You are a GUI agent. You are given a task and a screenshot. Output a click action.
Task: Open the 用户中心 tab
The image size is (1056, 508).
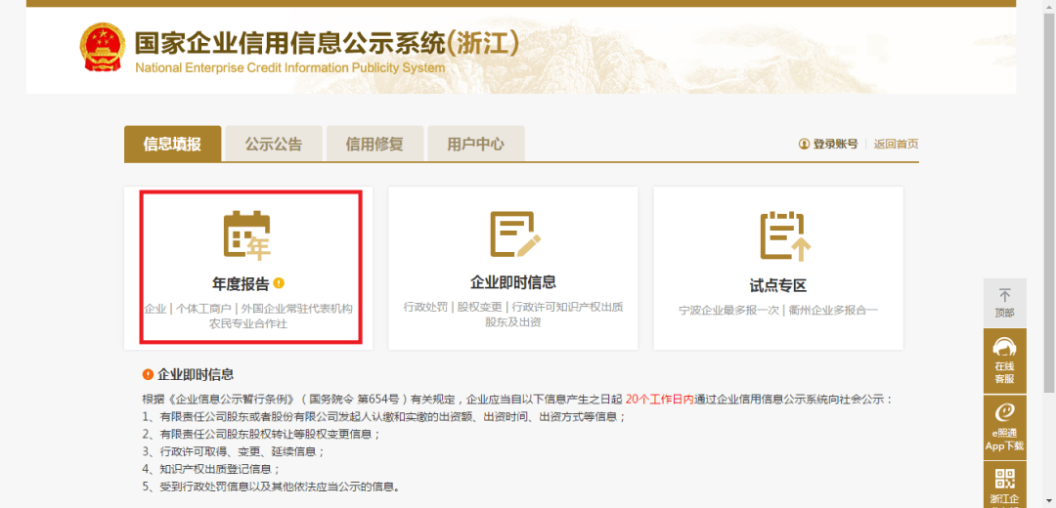pos(475,144)
